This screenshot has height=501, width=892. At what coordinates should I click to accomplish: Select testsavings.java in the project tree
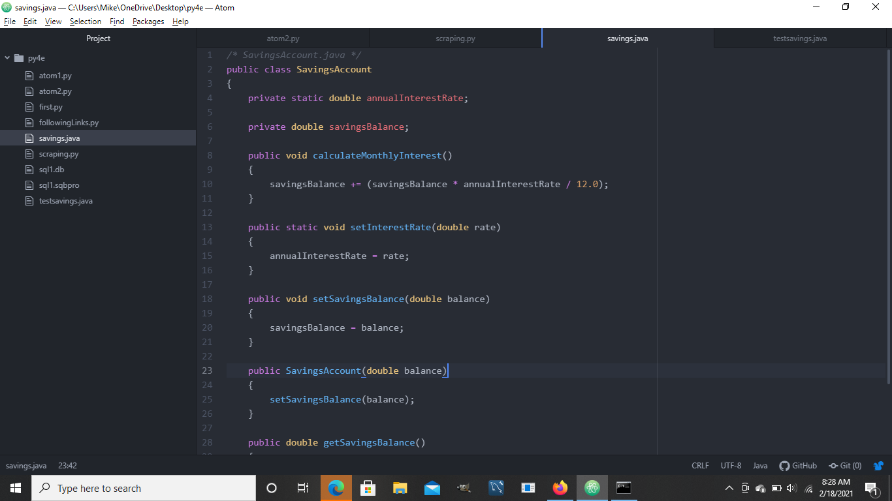pyautogui.click(x=65, y=201)
